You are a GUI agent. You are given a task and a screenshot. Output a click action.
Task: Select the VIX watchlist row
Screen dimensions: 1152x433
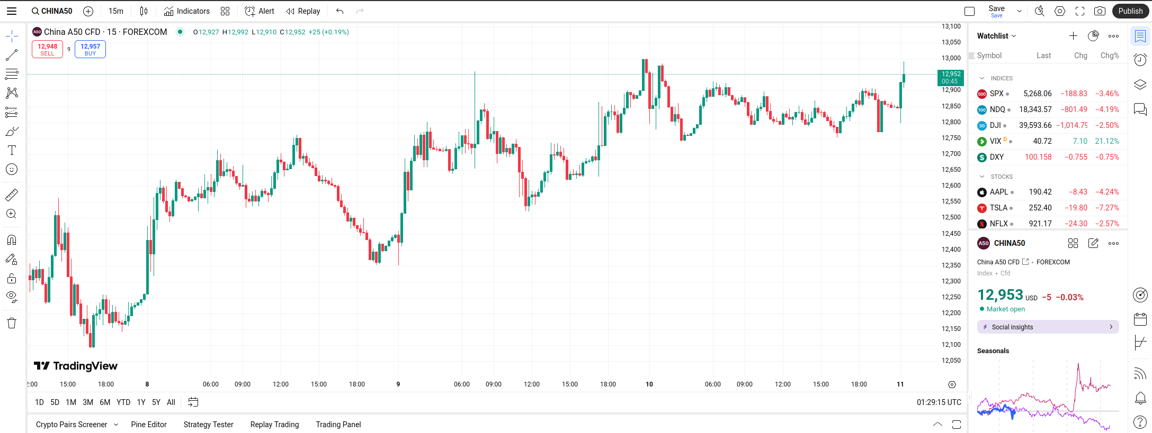(1048, 141)
